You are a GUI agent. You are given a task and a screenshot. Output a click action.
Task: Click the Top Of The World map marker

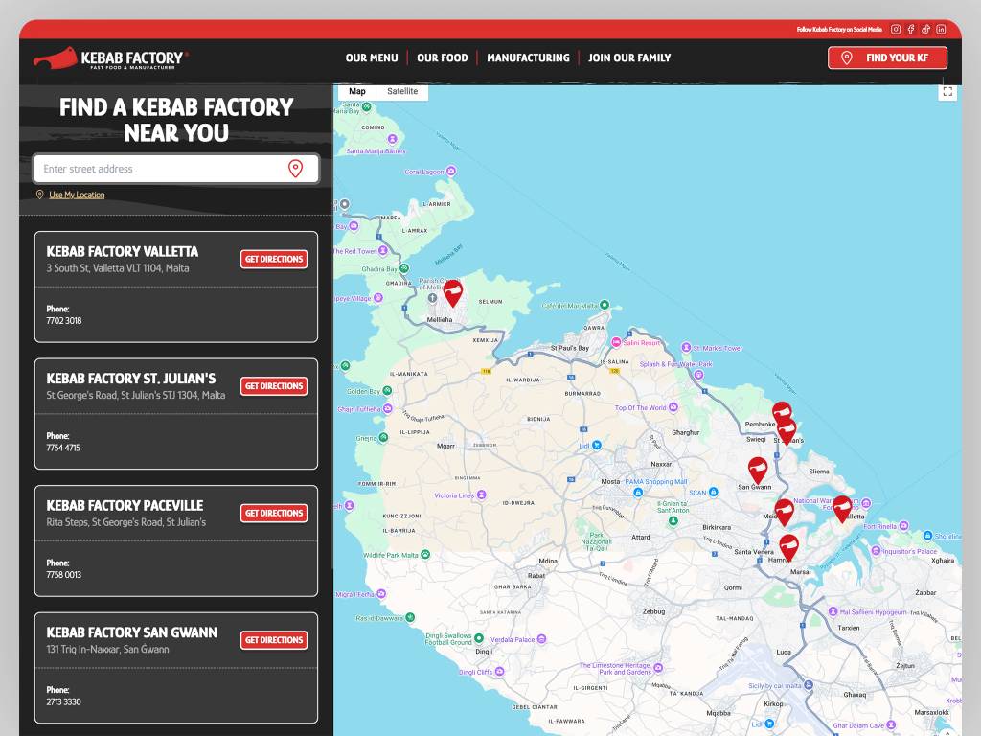click(673, 407)
